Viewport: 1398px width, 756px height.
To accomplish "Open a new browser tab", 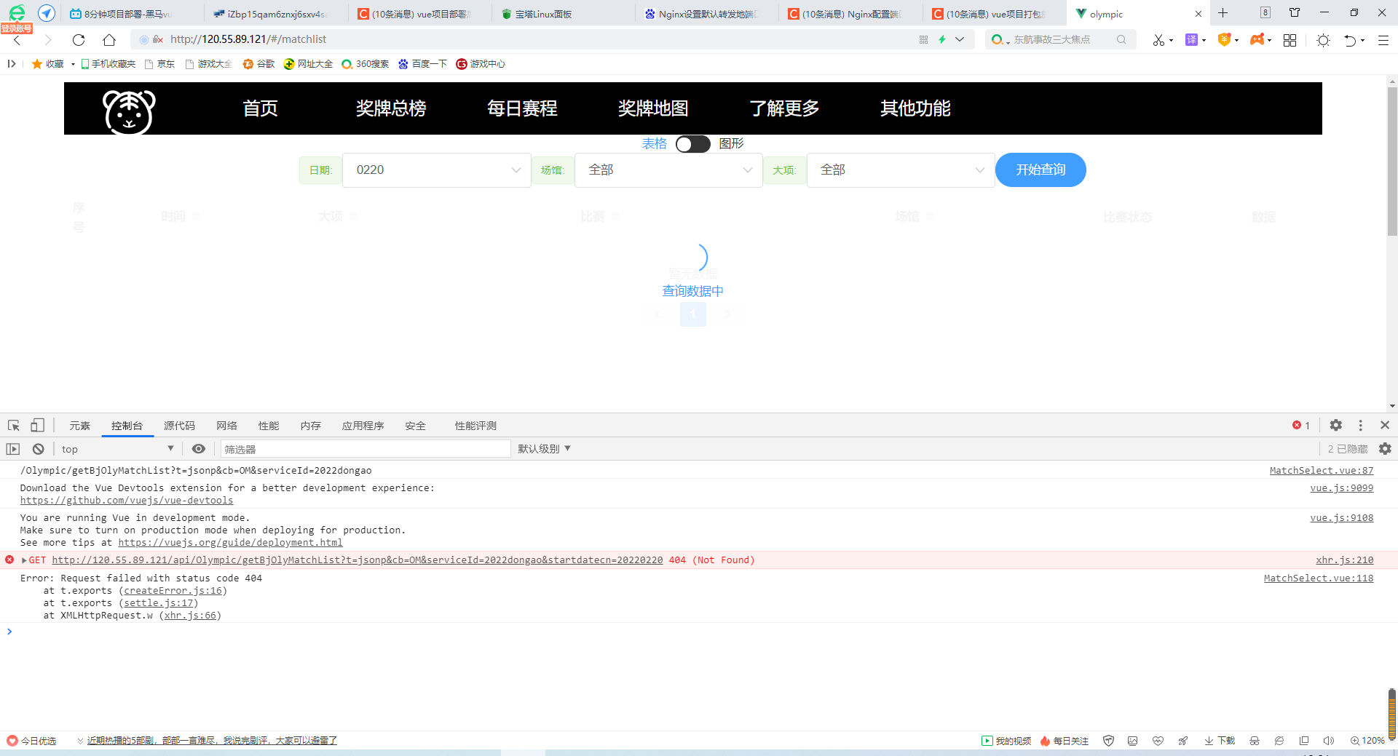I will tap(1223, 13).
